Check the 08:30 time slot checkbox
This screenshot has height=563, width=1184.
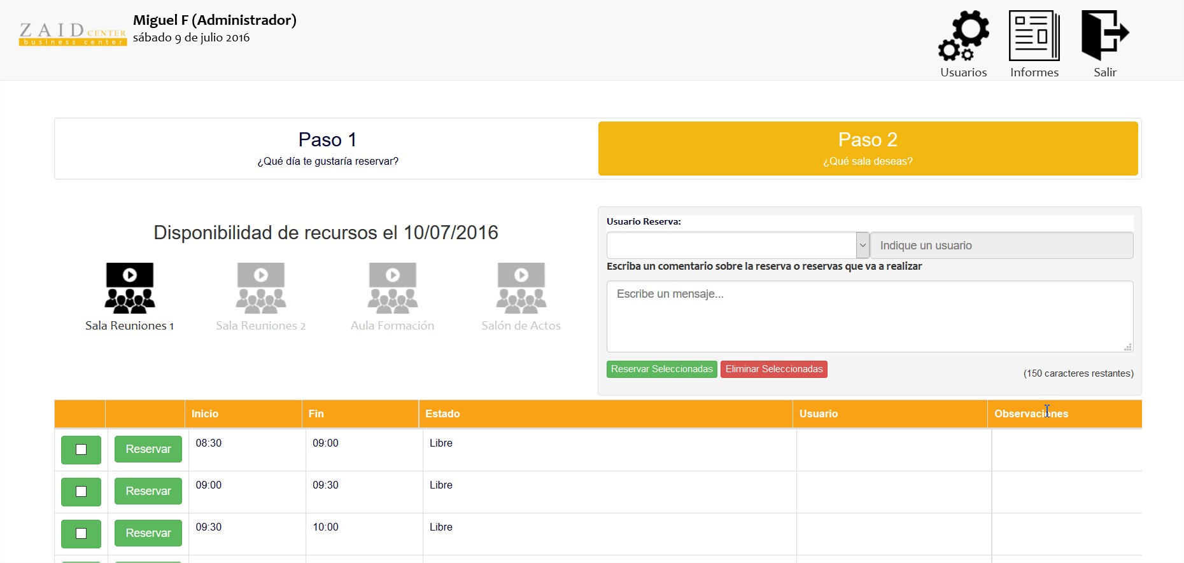click(x=81, y=450)
